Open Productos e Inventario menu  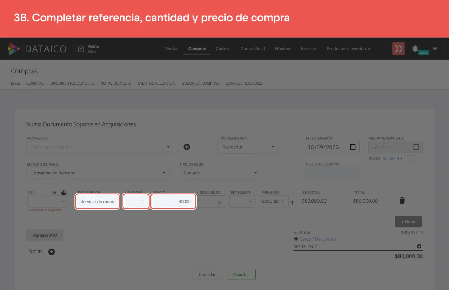tap(348, 49)
